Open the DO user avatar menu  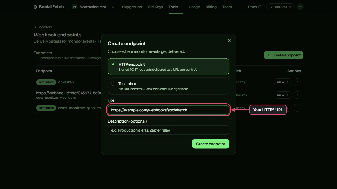click(x=300, y=7)
